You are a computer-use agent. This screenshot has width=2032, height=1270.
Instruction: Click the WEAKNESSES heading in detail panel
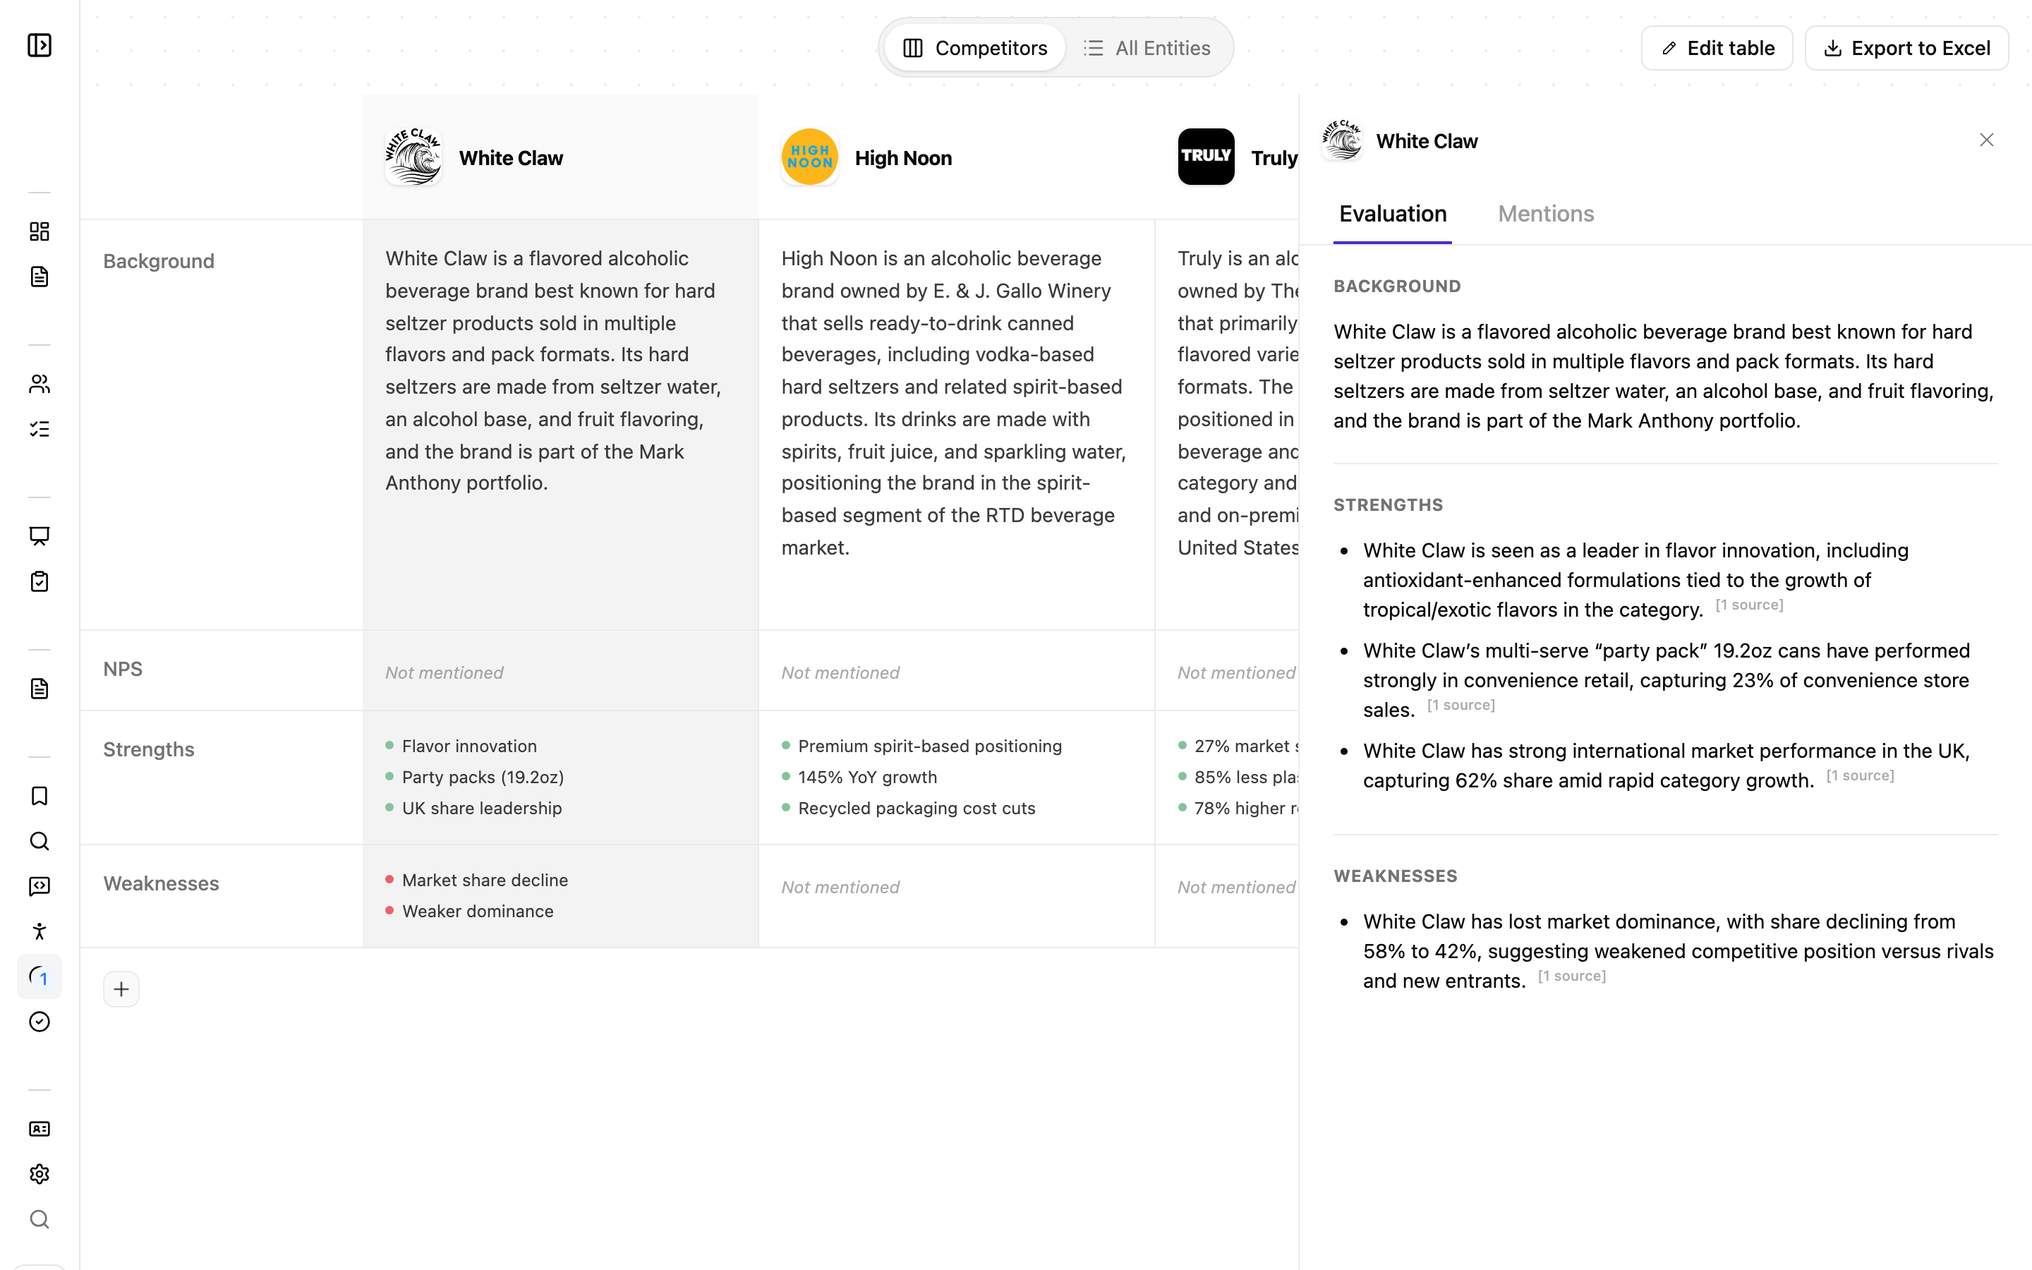point(1396,876)
